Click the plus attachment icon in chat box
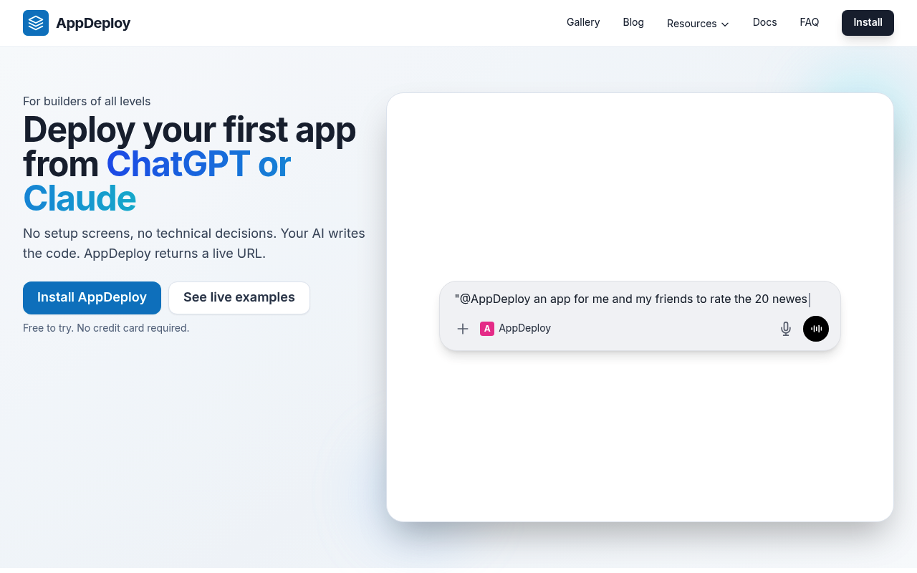The width and height of the screenshot is (917, 573). [463, 329]
